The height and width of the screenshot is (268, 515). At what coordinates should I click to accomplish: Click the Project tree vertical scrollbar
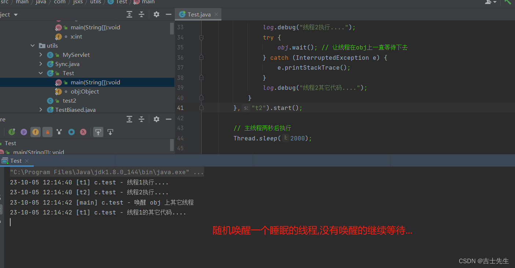172,29
